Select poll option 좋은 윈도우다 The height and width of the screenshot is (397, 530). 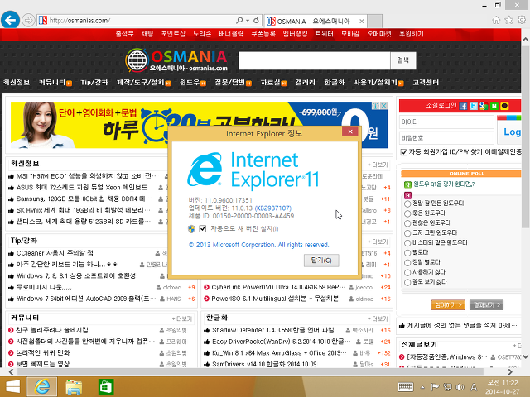pyautogui.click(x=407, y=213)
